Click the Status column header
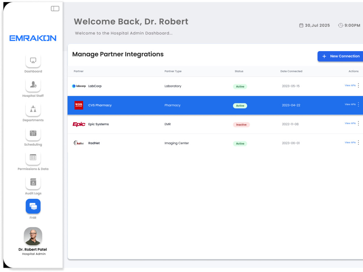The height and width of the screenshot is (272, 363). (x=239, y=71)
